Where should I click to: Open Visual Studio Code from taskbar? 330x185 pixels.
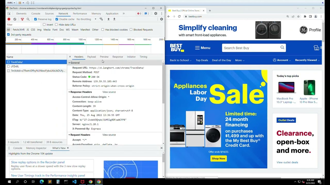[74, 182]
